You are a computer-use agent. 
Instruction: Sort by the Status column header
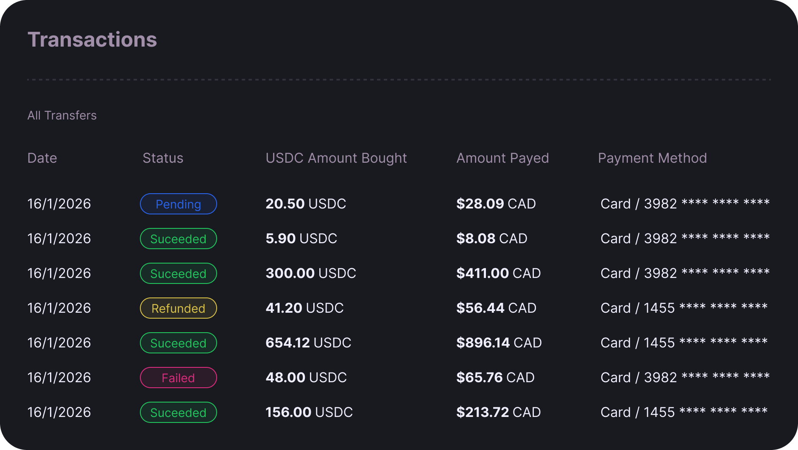click(163, 158)
